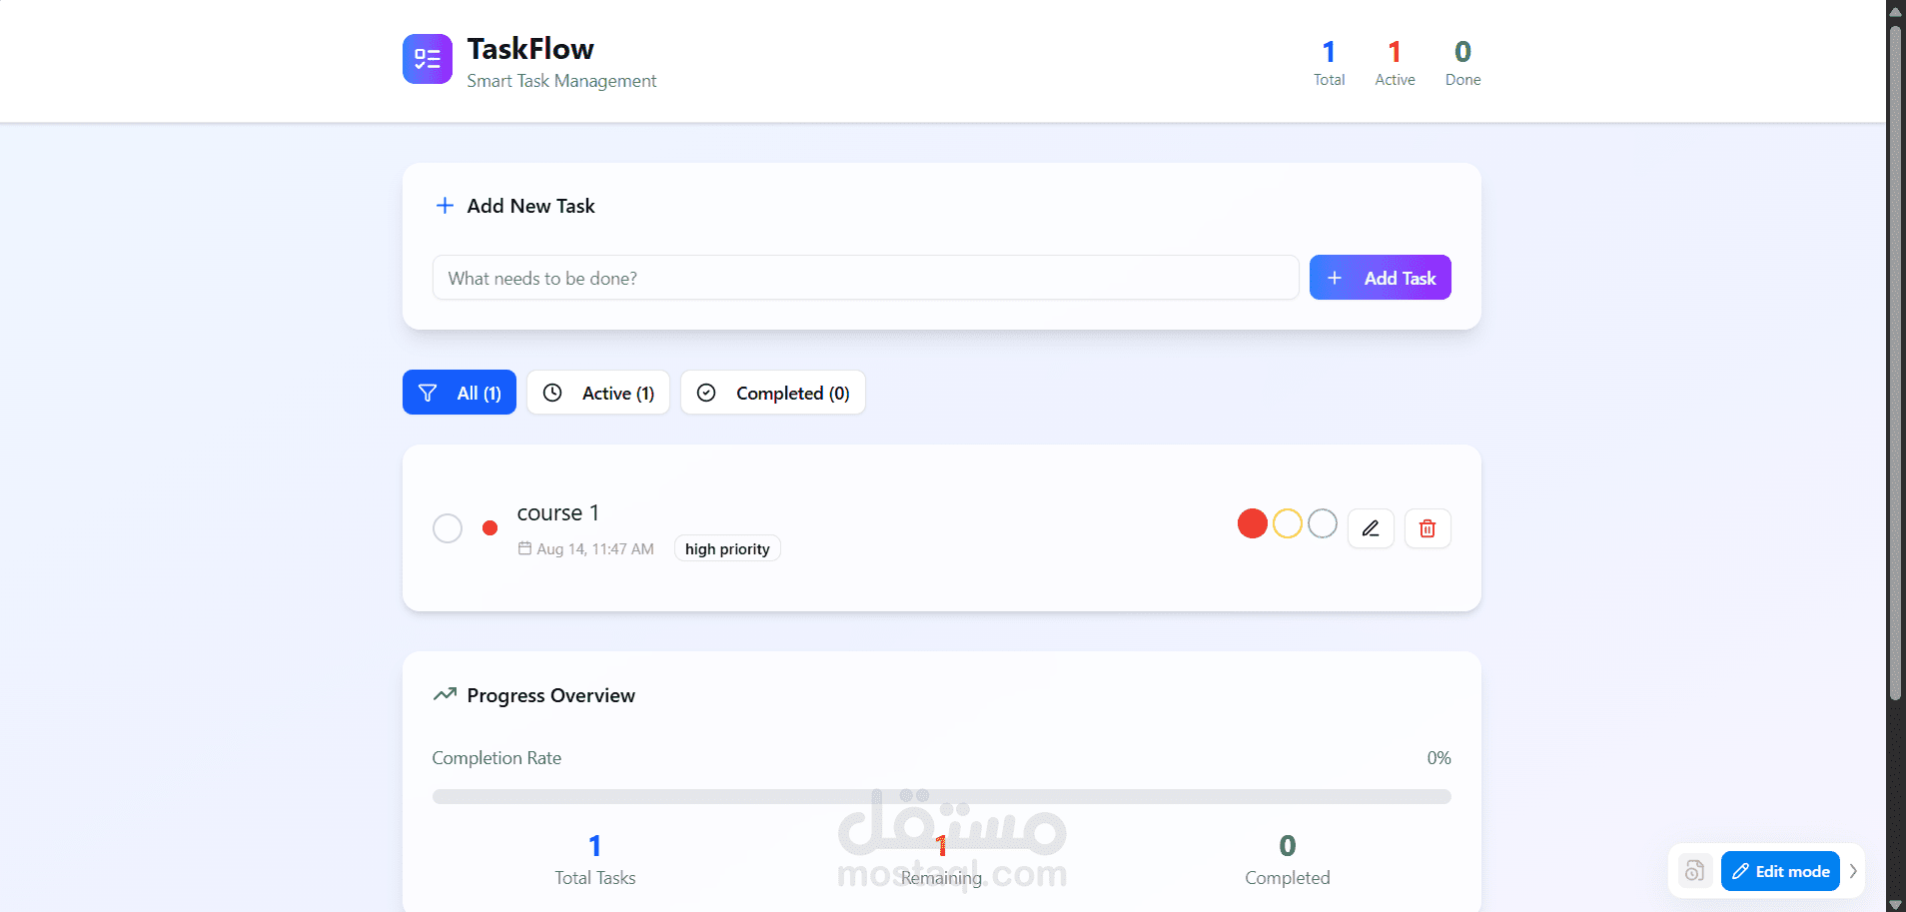This screenshot has width=1906, height=912.
Task: Toggle the completion circle for course 1
Action: (x=448, y=527)
